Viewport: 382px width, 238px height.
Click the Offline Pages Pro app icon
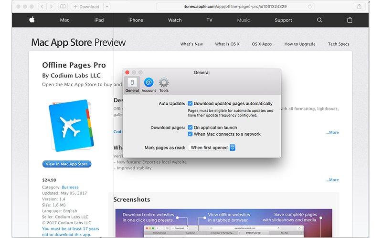[x=71, y=126]
